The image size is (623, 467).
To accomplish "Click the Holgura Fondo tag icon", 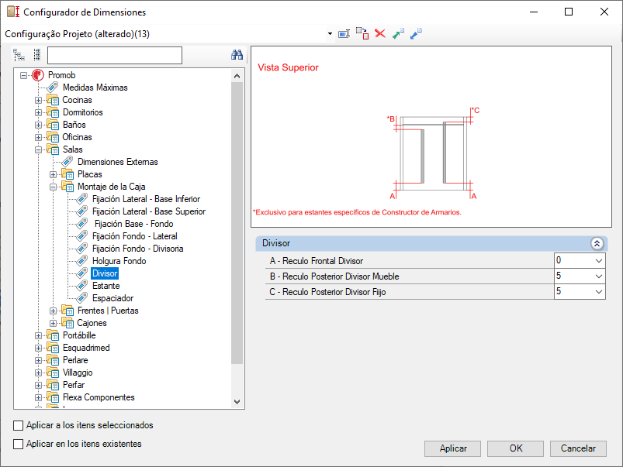I will click(x=81, y=261).
